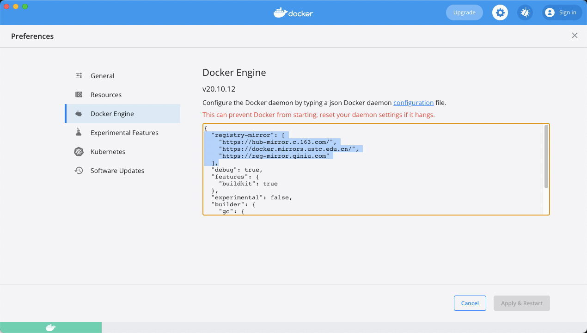Viewport: 587px width, 333px height.
Task: Switch to the Kubernetes section
Action: [108, 152]
